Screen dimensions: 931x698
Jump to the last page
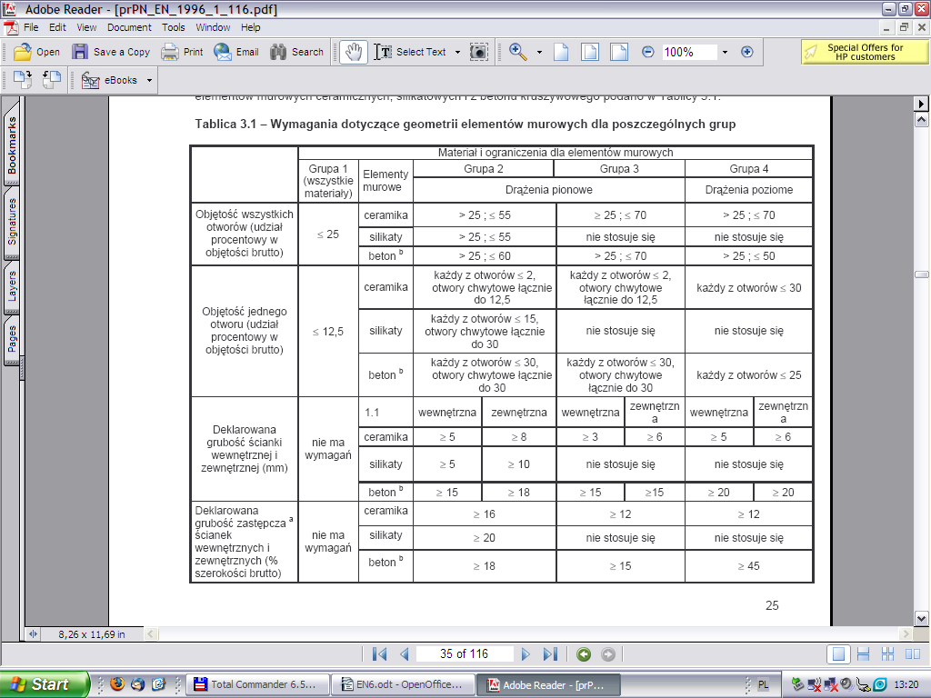(x=550, y=654)
